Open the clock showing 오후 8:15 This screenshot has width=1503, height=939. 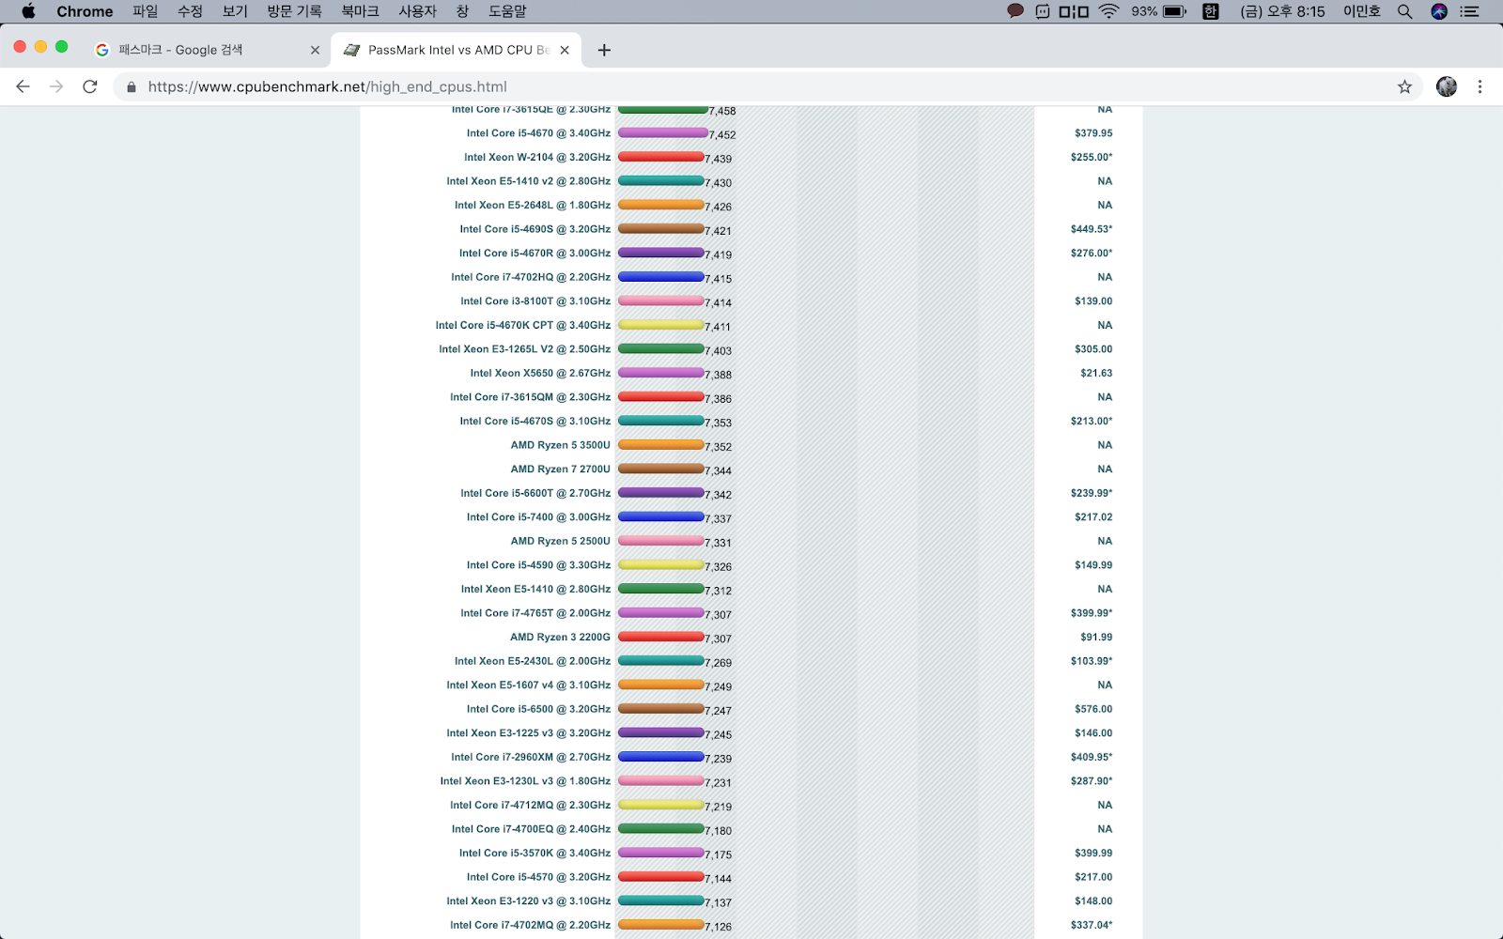[1282, 11]
